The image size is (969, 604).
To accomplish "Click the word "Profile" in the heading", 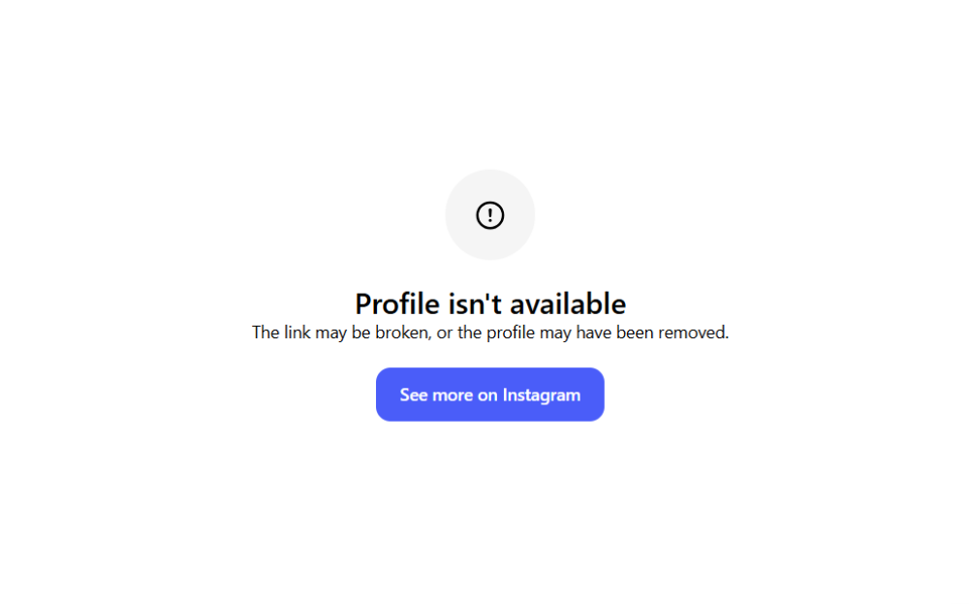I will coord(397,303).
